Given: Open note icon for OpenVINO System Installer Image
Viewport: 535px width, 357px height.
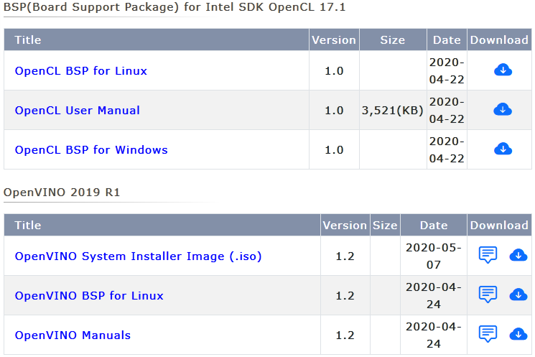Looking at the screenshot, I should (488, 255).
